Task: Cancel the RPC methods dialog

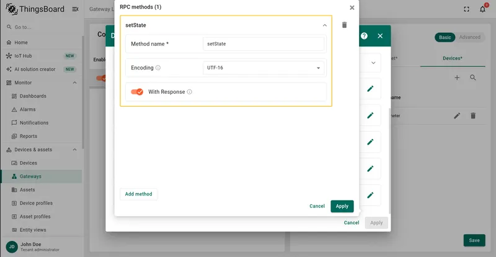Action: pyautogui.click(x=317, y=206)
